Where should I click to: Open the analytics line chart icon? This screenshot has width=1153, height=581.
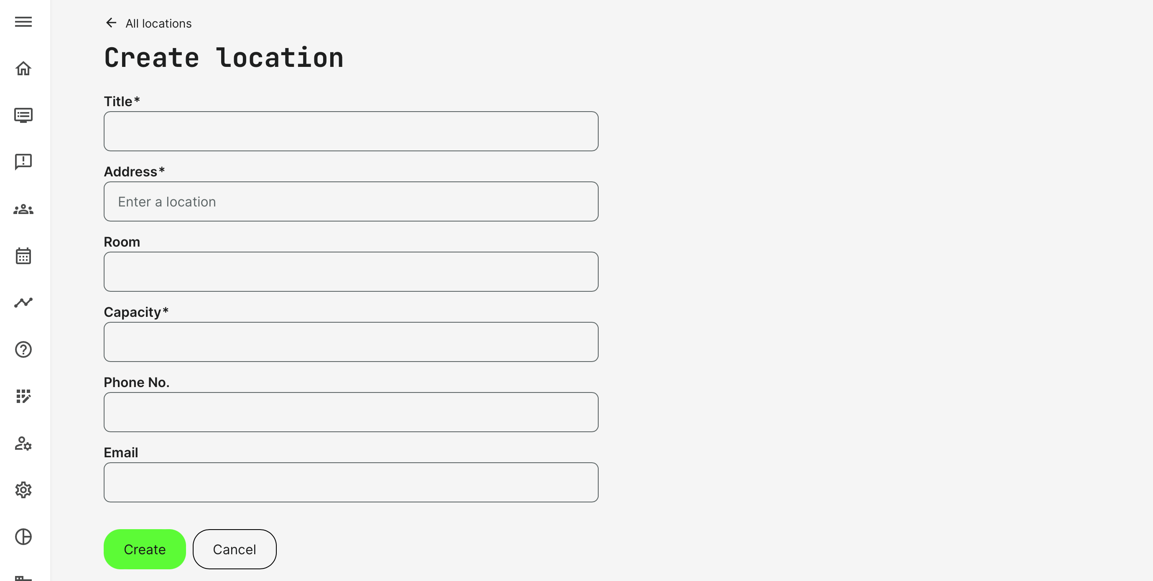coord(23,303)
